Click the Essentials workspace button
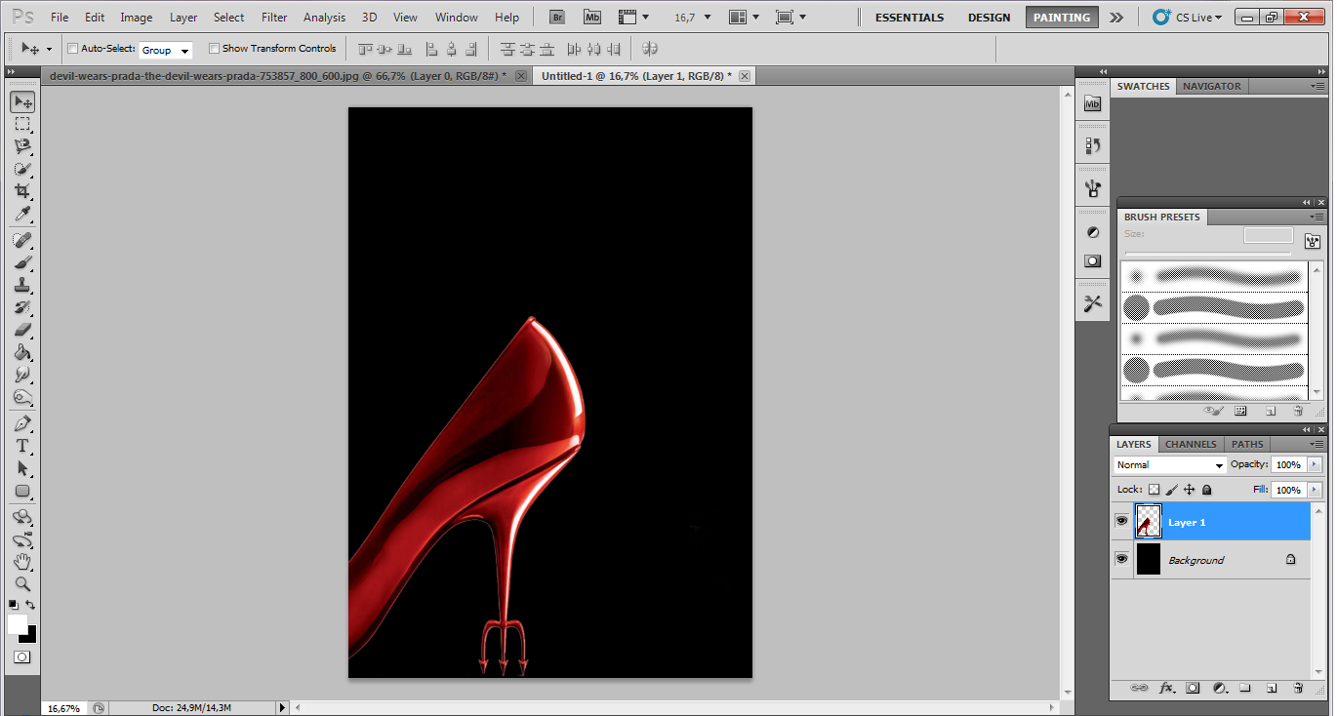The height and width of the screenshot is (716, 1337). (909, 18)
